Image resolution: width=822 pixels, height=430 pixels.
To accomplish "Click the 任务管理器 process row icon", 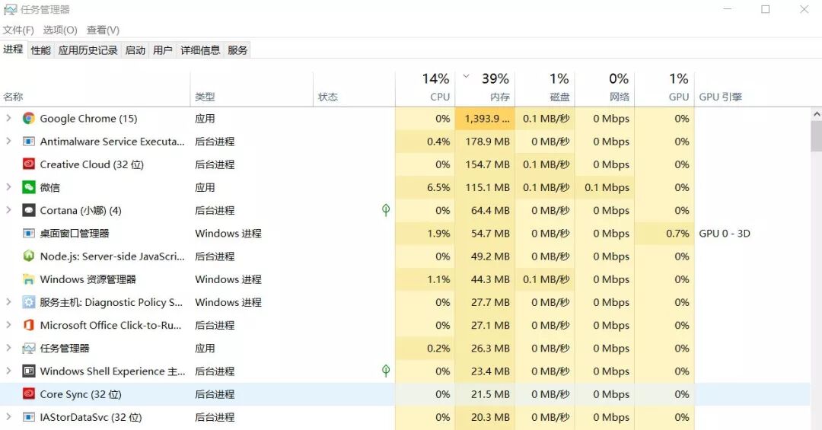I will point(28,349).
